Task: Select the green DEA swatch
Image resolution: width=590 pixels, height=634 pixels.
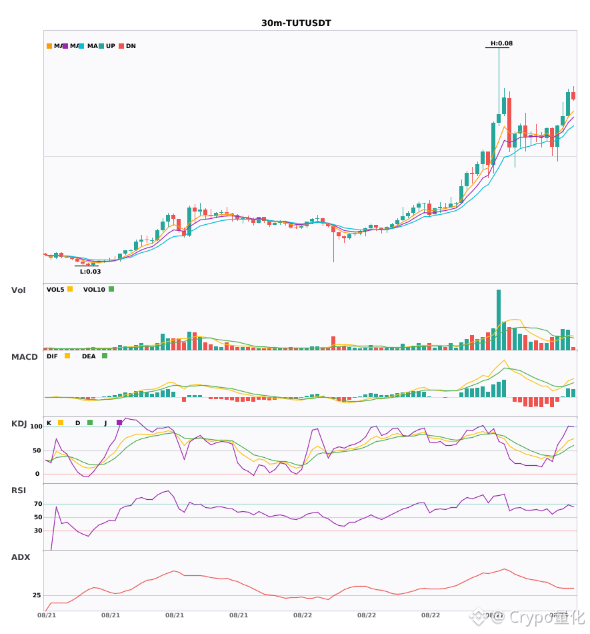Action: (105, 356)
